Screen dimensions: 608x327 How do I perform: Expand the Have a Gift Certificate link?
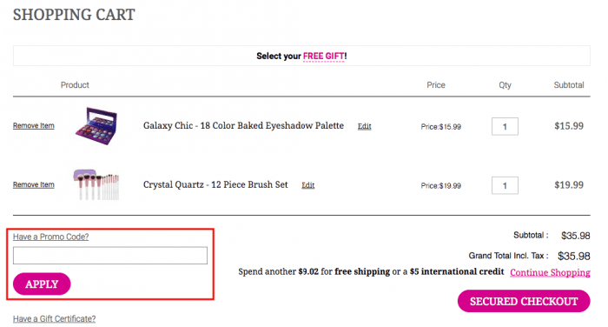tap(54, 319)
